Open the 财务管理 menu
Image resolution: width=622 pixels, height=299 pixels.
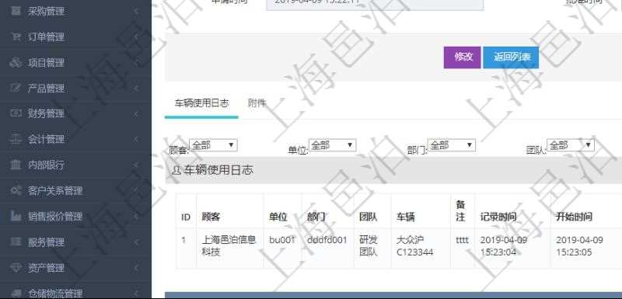(x=75, y=113)
